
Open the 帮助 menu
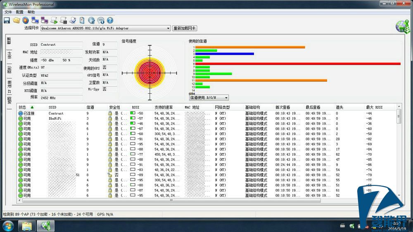click(x=31, y=12)
